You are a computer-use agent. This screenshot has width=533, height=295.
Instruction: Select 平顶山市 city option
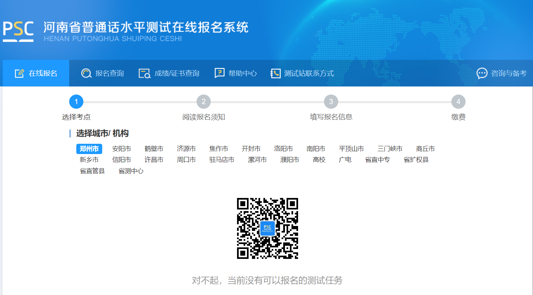click(351, 149)
